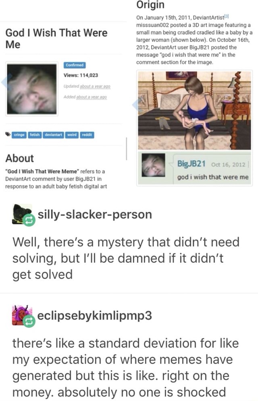Click the tag icon beside cringe

coord(8,135)
